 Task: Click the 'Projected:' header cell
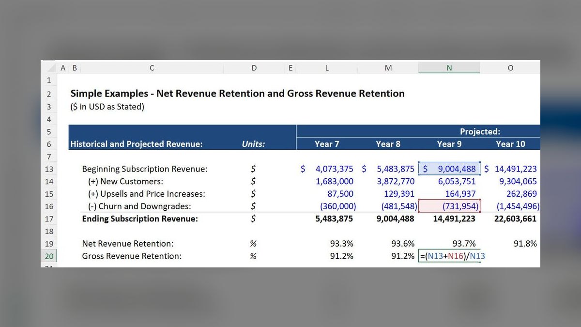point(480,131)
